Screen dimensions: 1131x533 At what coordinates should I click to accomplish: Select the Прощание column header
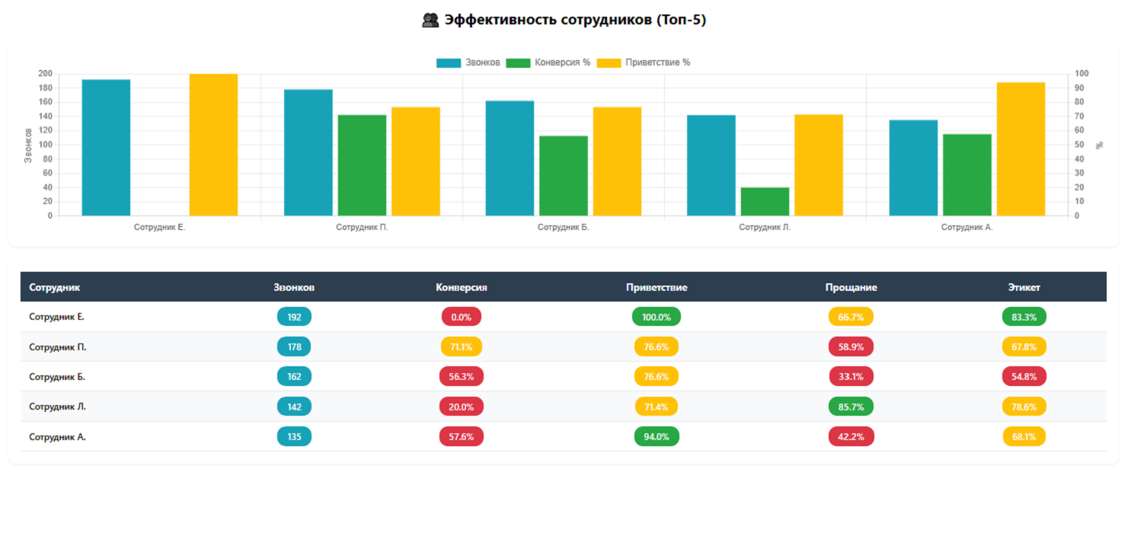[x=851, y=287]
